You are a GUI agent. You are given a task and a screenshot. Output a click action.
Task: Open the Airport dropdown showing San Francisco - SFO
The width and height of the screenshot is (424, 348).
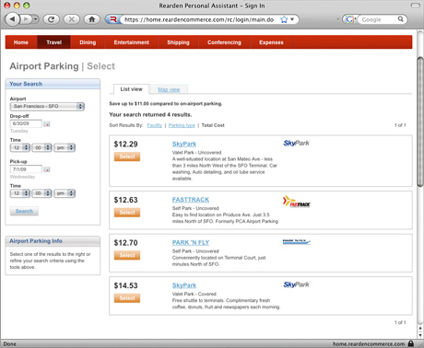[47, 106]
